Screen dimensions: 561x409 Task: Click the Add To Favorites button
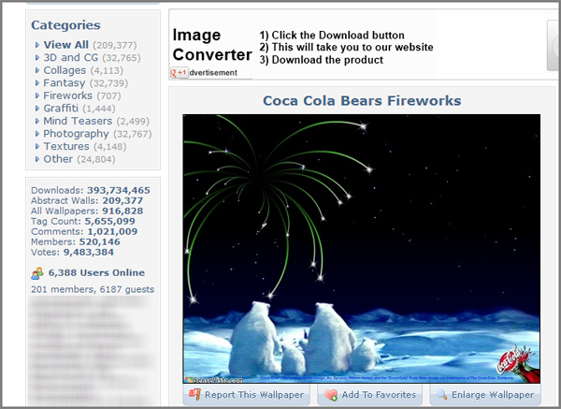click(369, 395)
